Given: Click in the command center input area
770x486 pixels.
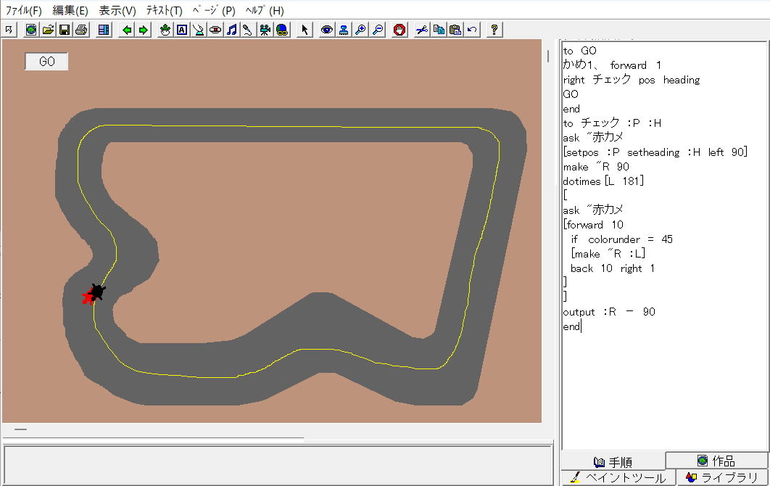Looking at the screenshot, I should click(278, 465).
